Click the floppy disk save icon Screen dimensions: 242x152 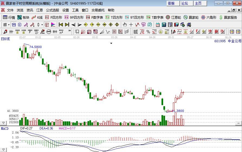click(x=176, y=25)
